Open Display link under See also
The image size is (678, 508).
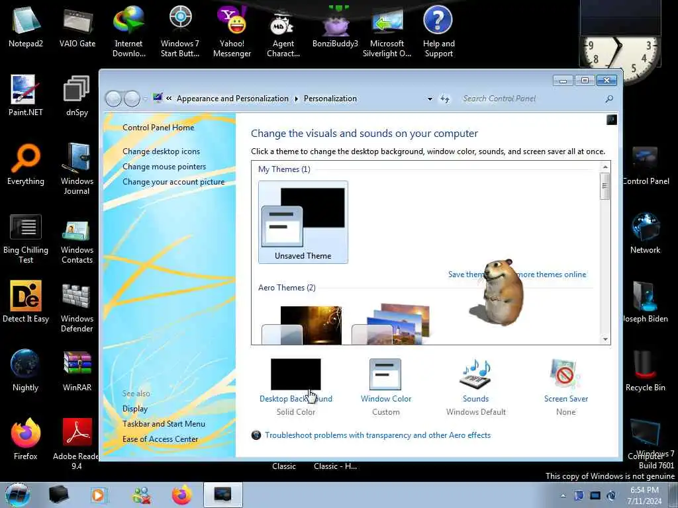tap(135, 409)
